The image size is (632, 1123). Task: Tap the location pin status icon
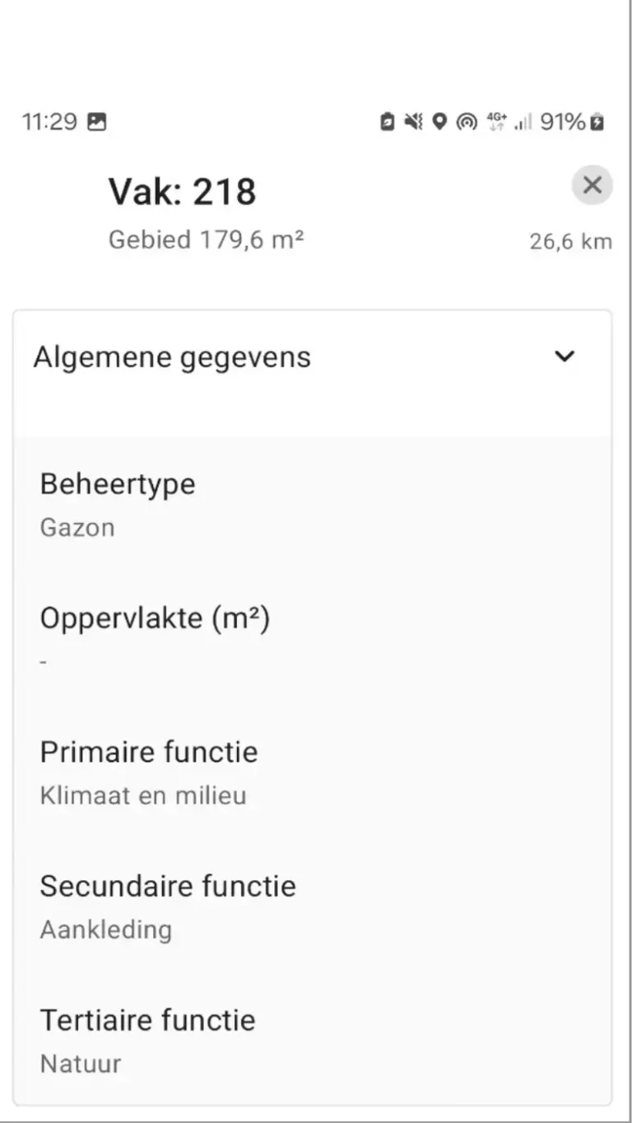click(x=439, y=123)
